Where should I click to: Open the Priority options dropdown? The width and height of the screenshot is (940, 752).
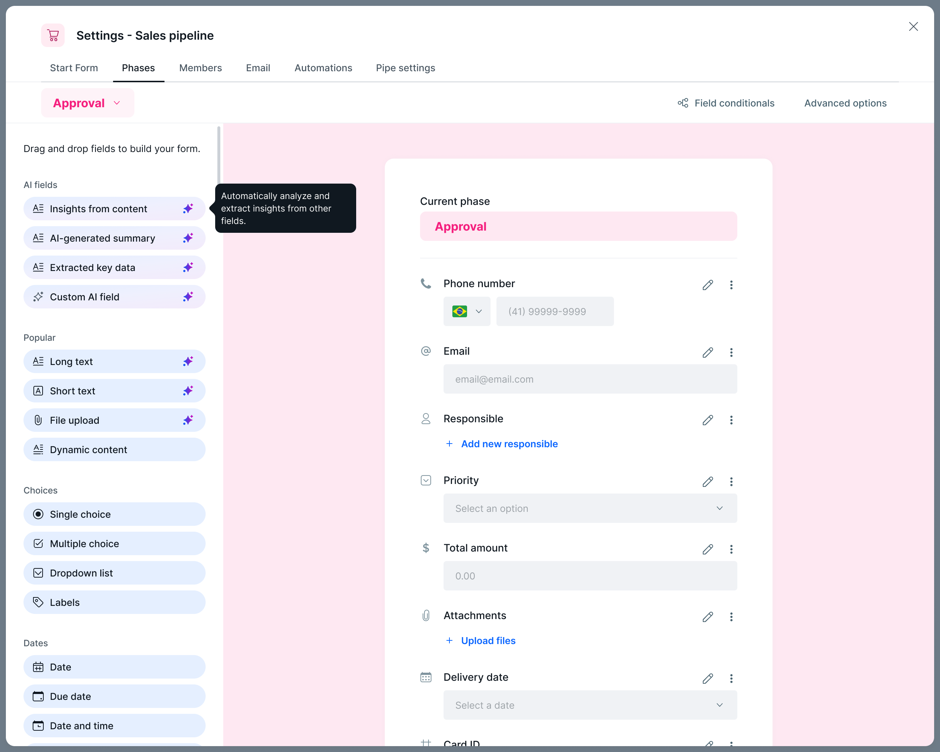[x=589, y=508]
